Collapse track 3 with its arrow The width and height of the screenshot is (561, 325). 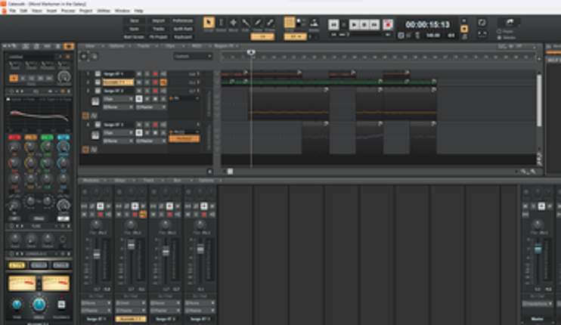point(198,91)
